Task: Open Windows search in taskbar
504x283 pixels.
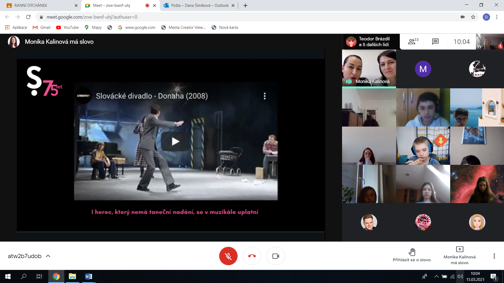Action: 24,276
